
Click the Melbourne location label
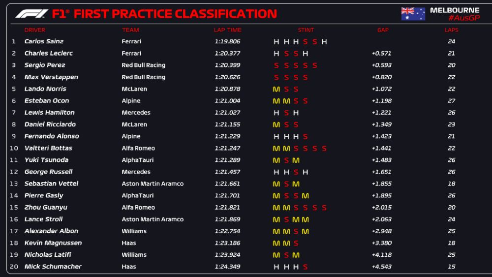(455, 10)
